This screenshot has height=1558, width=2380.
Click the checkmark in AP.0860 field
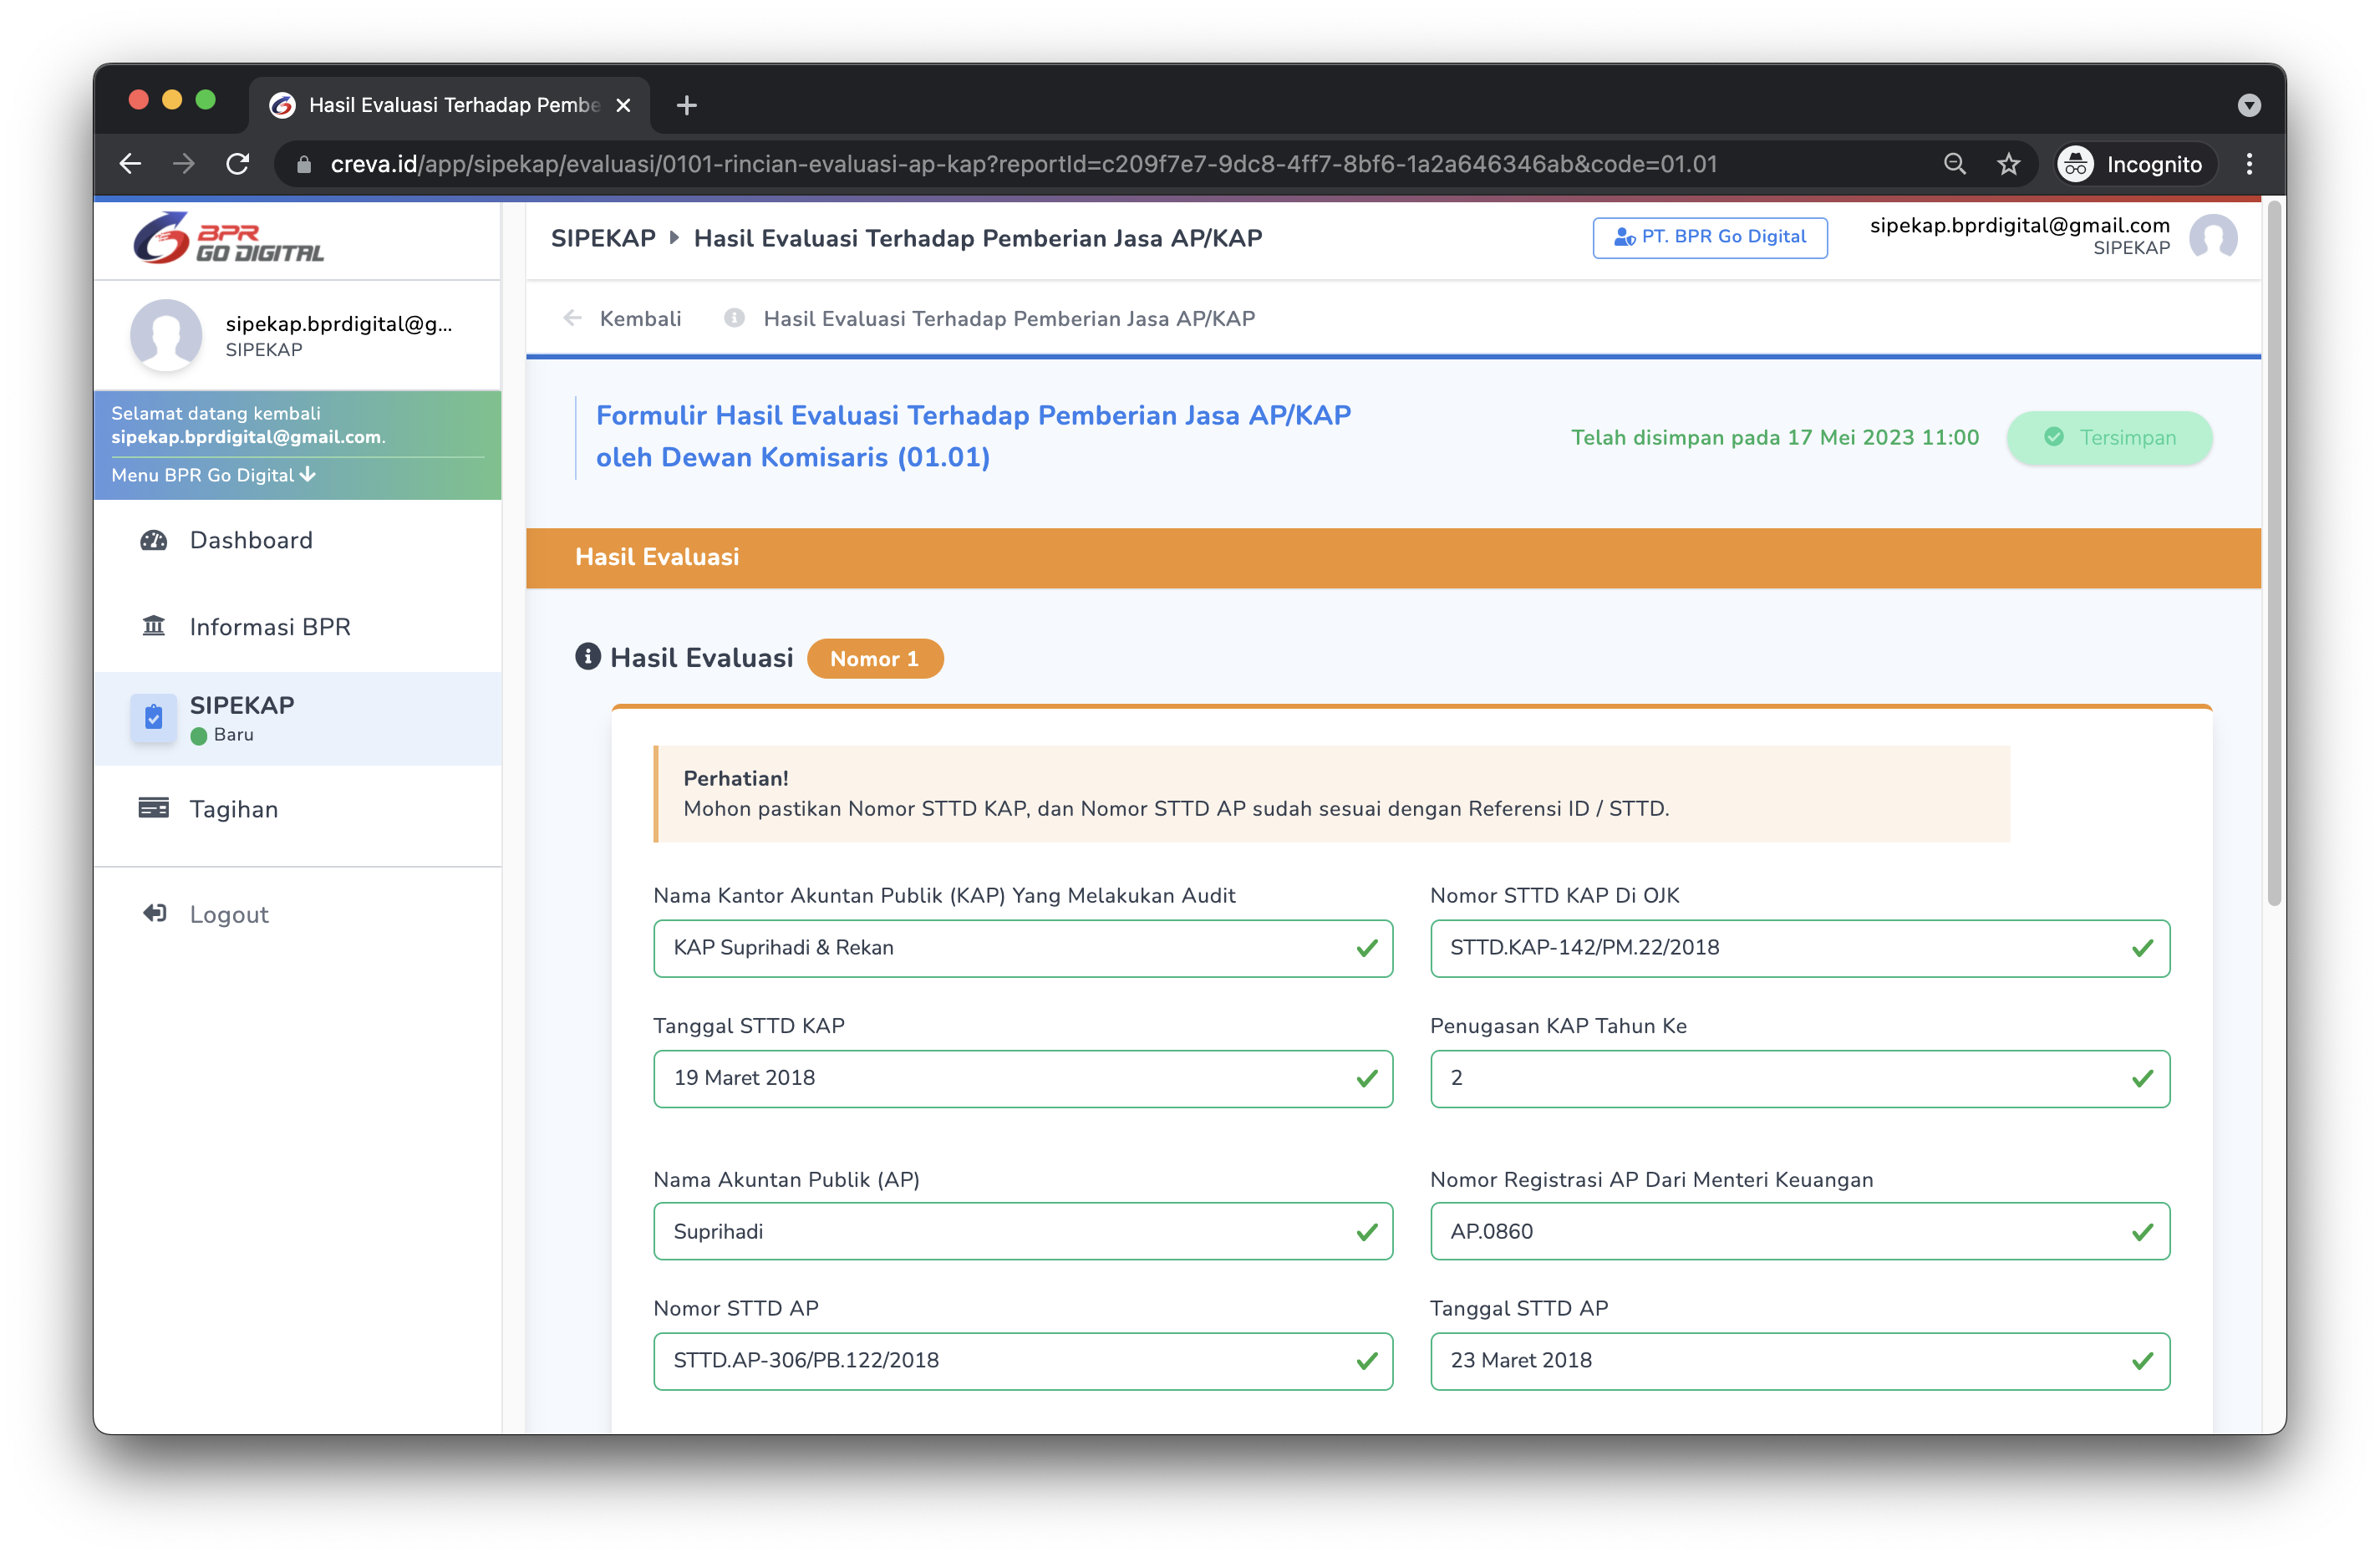[2142, 1231]
